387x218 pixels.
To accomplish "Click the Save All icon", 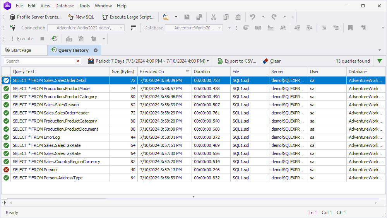I will click(199, 17).
